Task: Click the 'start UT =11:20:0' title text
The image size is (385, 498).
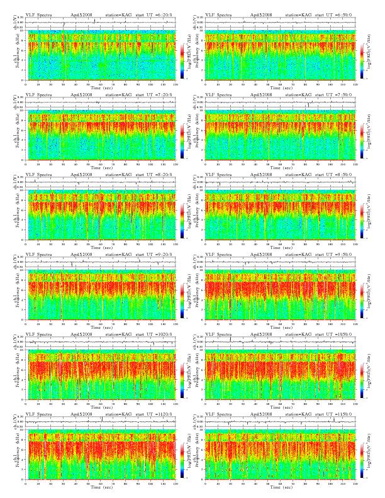Action: pos(153,414)
